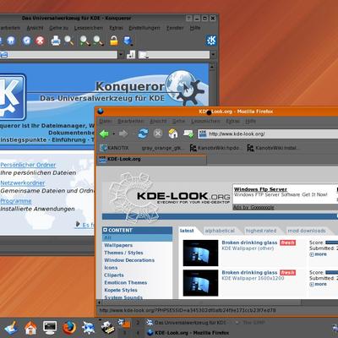Viewport: 338px width, 338px height.
Task: Select the KDE-Look.org browser tab in Firefox
Action: (151, 159)
